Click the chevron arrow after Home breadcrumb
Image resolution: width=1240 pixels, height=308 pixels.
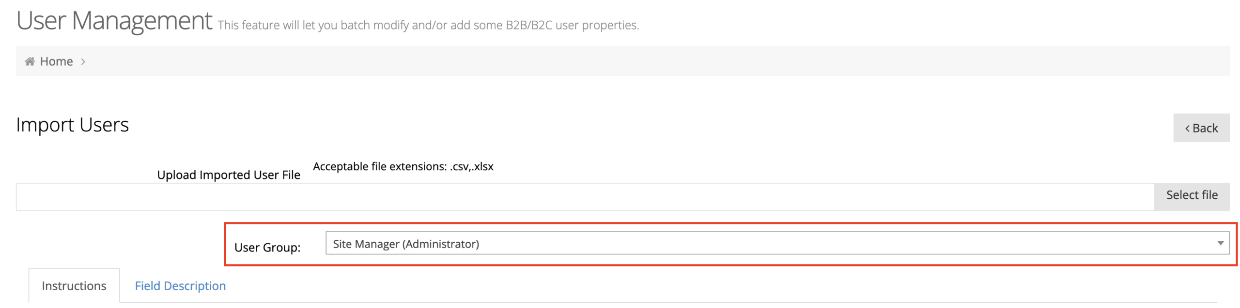(x=83, y=61)
